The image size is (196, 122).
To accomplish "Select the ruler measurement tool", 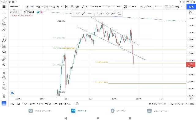I will pyautogui.click(x=4, y=59).
